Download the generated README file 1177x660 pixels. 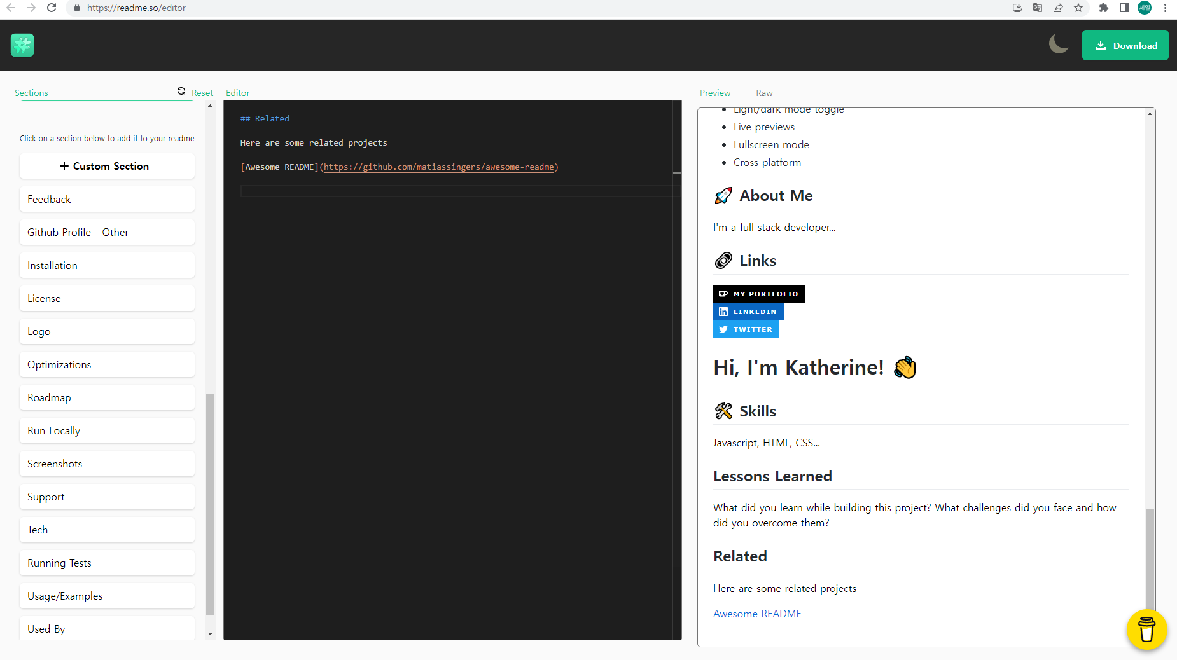(1125, 45)
